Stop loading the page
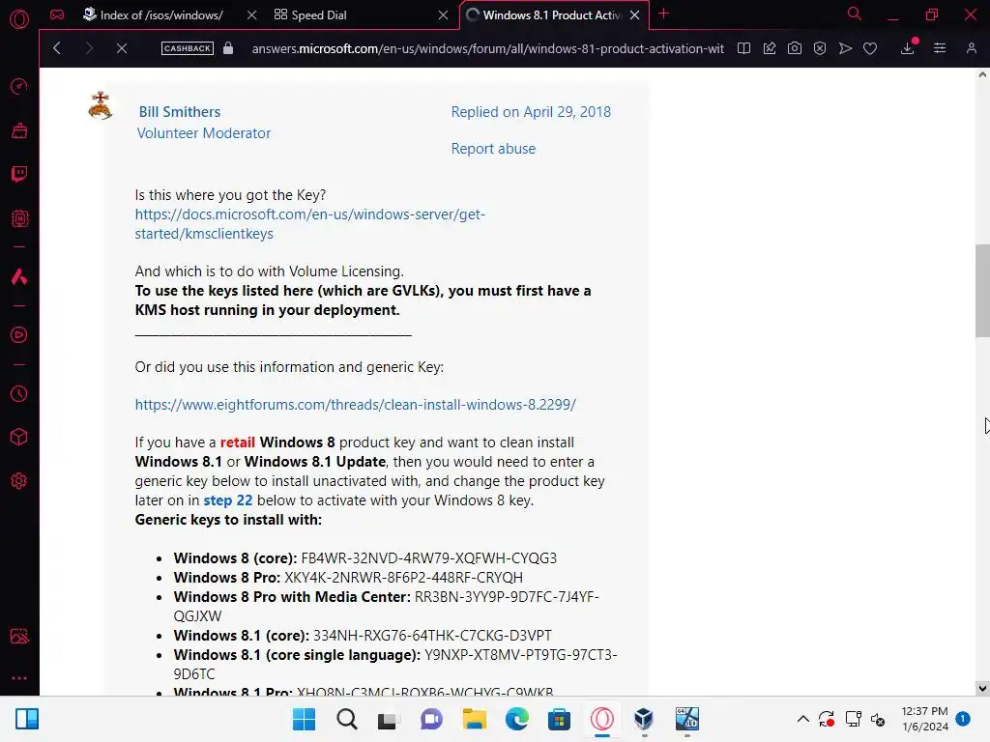The image size is (990, 742). click(122, 48)
